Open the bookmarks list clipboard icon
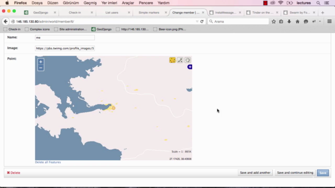 281,21
